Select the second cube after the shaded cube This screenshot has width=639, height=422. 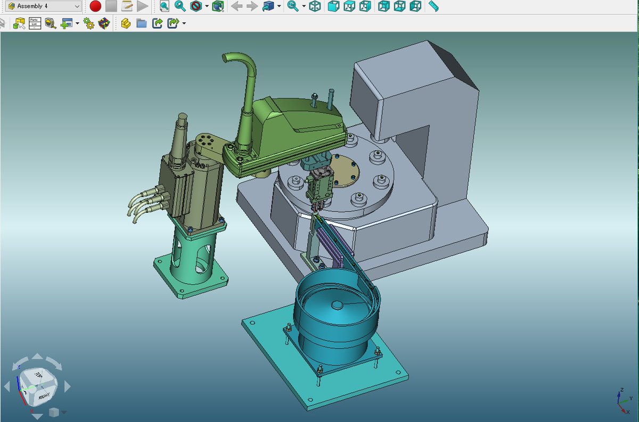(x=349, y=6)
